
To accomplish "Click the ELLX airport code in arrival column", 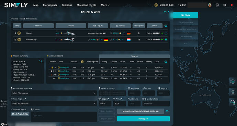I will point(115,40).
